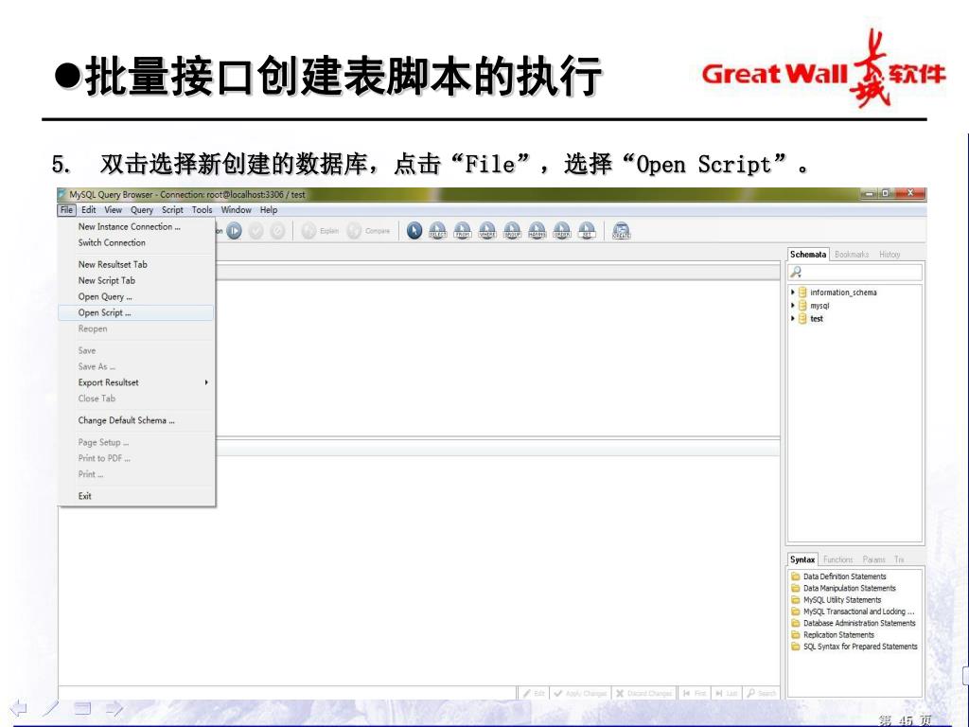Screen dimensions: 969x727
Task: Choose the SET clause cursor tool
Action: point(587,231)
